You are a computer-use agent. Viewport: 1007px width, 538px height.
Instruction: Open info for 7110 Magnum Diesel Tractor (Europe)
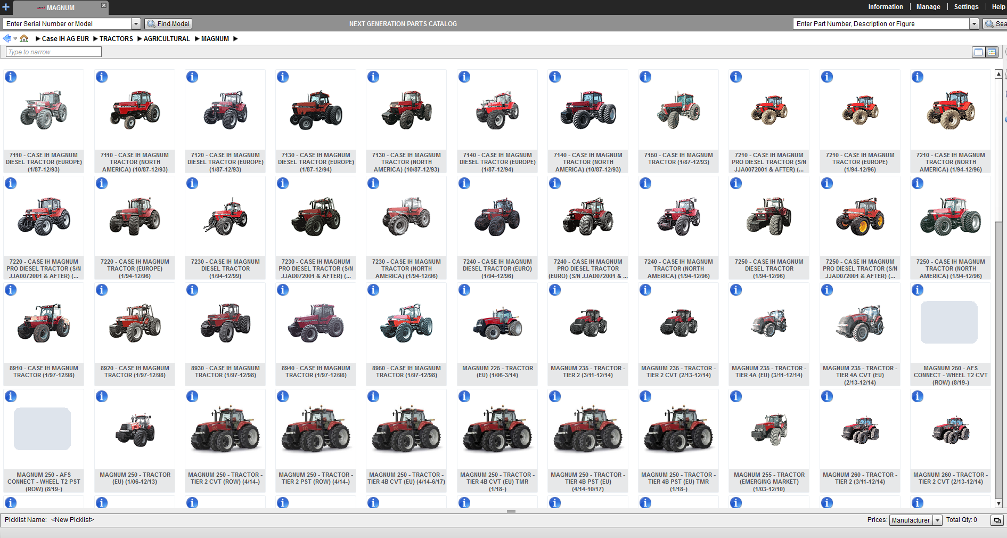click(11, 77)
